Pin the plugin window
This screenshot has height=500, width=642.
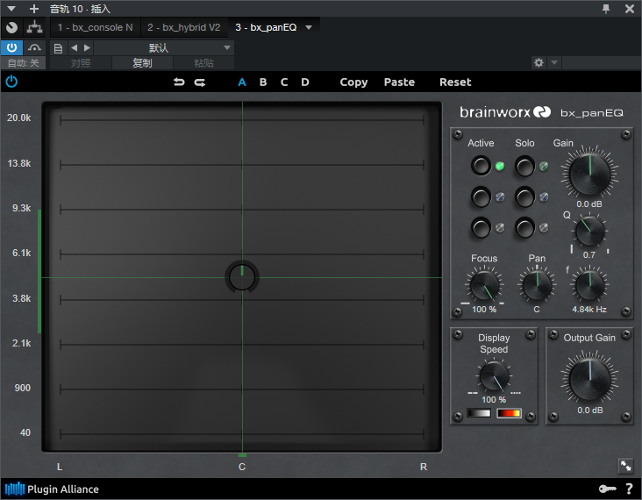[606, 9]
